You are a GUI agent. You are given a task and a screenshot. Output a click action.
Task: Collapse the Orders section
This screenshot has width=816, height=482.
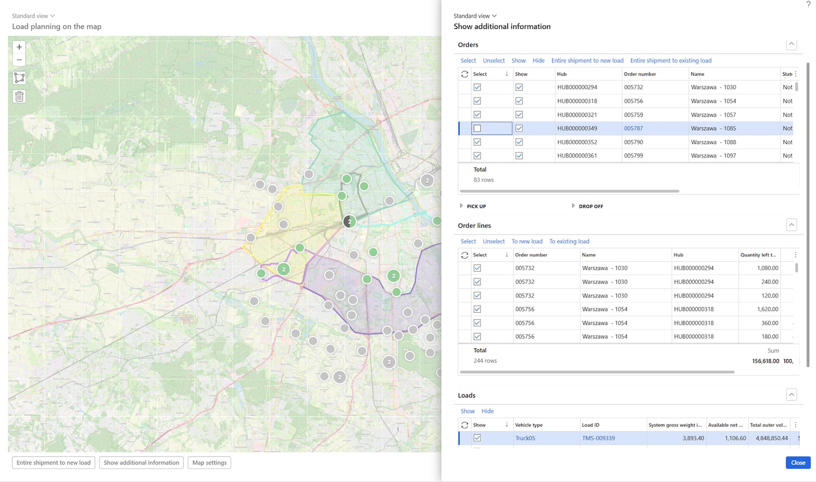tap(792, 45)
